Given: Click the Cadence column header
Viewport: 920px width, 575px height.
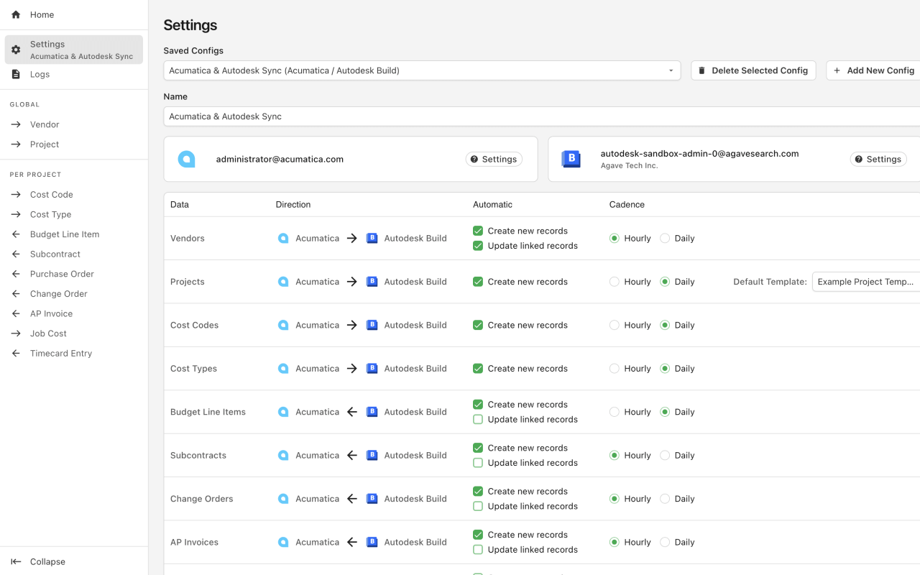Looking at the screenshot, I should tap(627, 205).
